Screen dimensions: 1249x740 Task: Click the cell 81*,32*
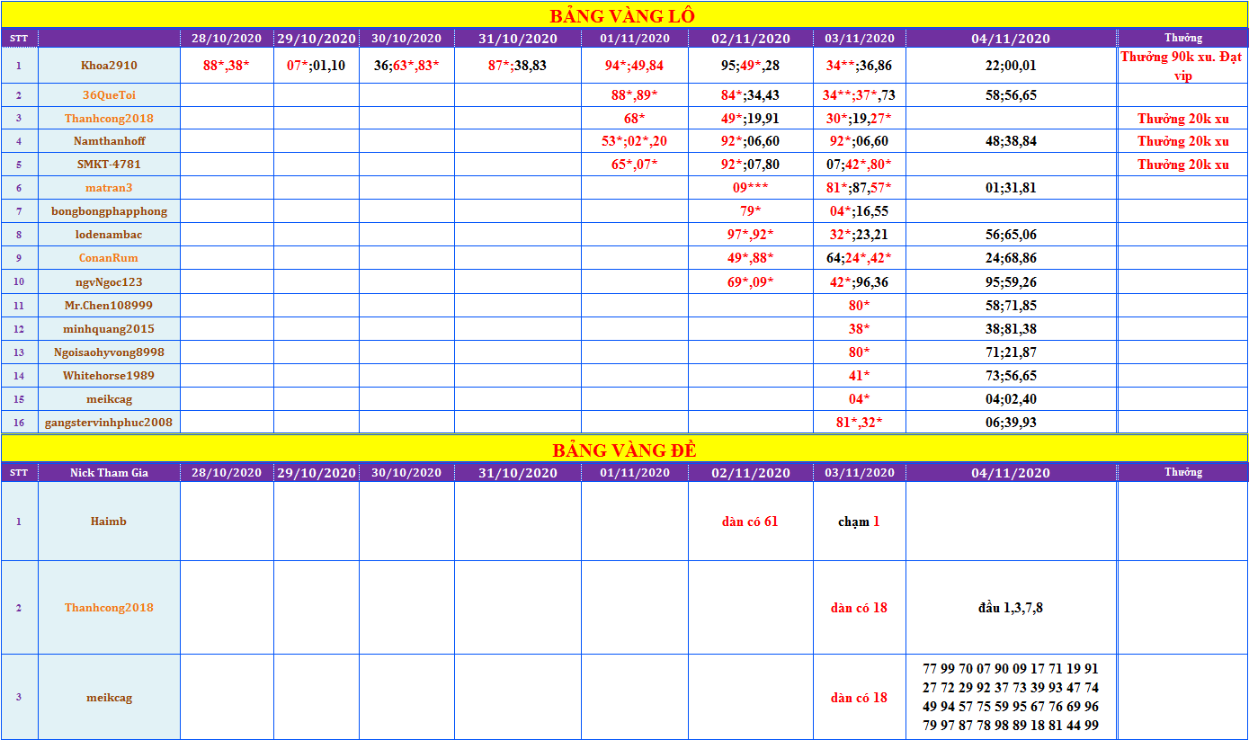(860, 422)
